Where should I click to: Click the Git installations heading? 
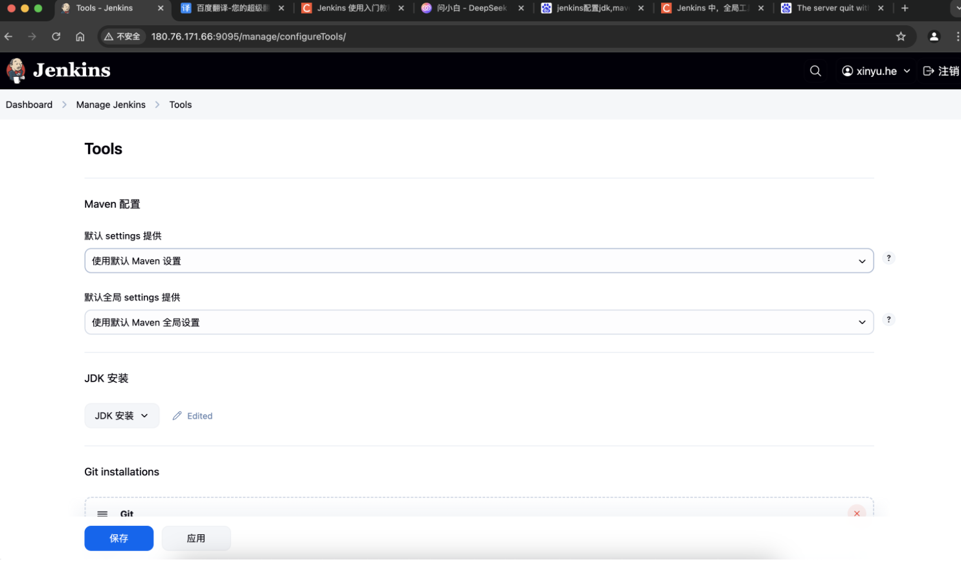(x=122, y=472)
